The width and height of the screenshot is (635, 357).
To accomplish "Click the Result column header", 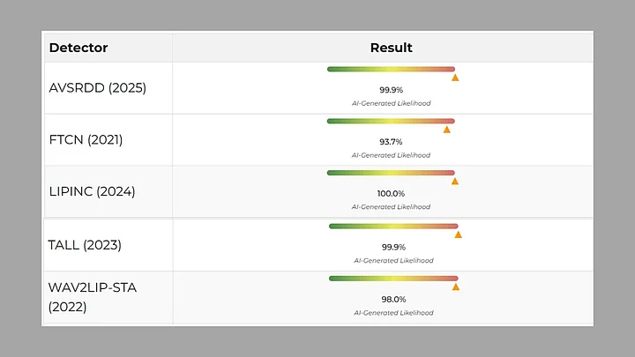I will point(391,48).
